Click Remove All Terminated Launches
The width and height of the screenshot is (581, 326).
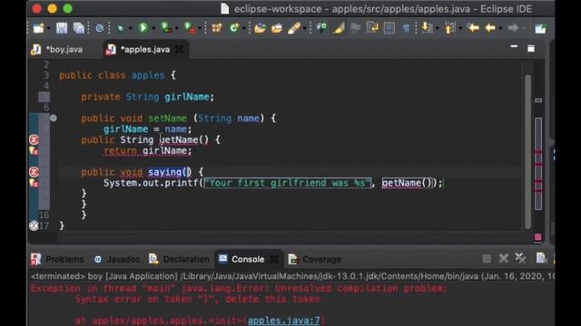click(x=520, y=258)
